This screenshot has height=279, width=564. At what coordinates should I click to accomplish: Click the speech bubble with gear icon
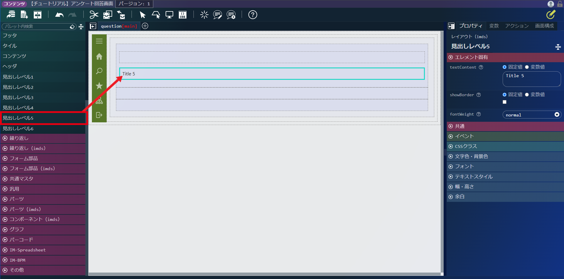pyautogui.click(x=231, y=15)
